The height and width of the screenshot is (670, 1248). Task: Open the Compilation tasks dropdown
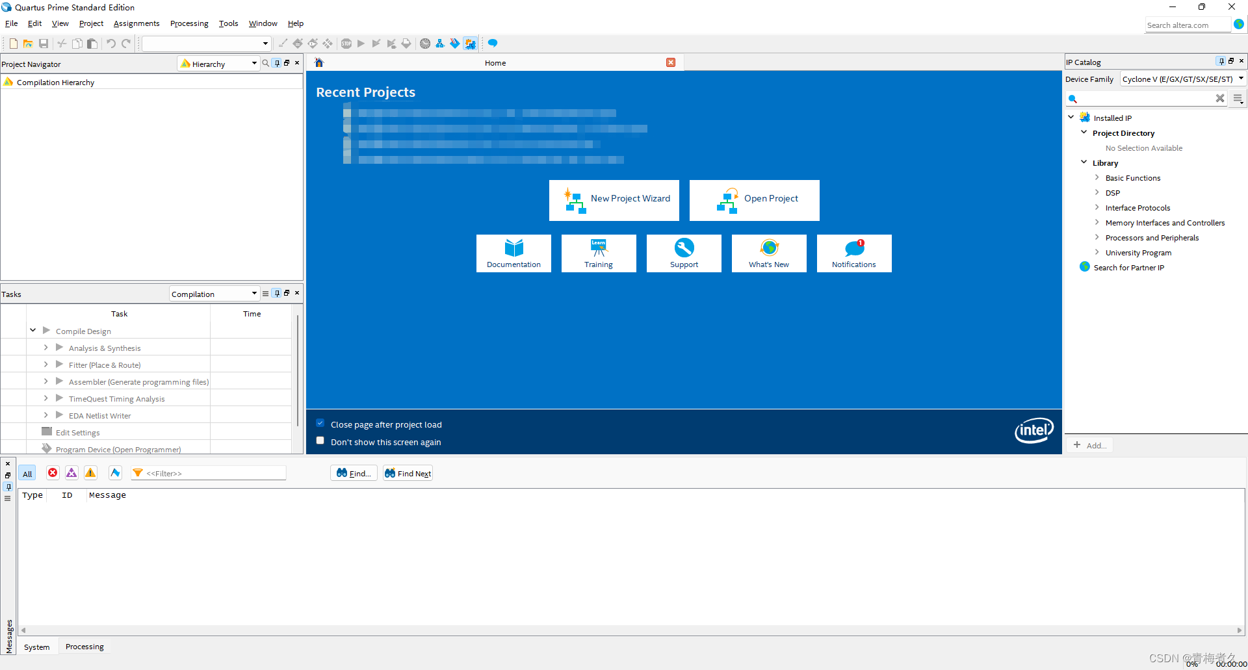pos(214,294)
